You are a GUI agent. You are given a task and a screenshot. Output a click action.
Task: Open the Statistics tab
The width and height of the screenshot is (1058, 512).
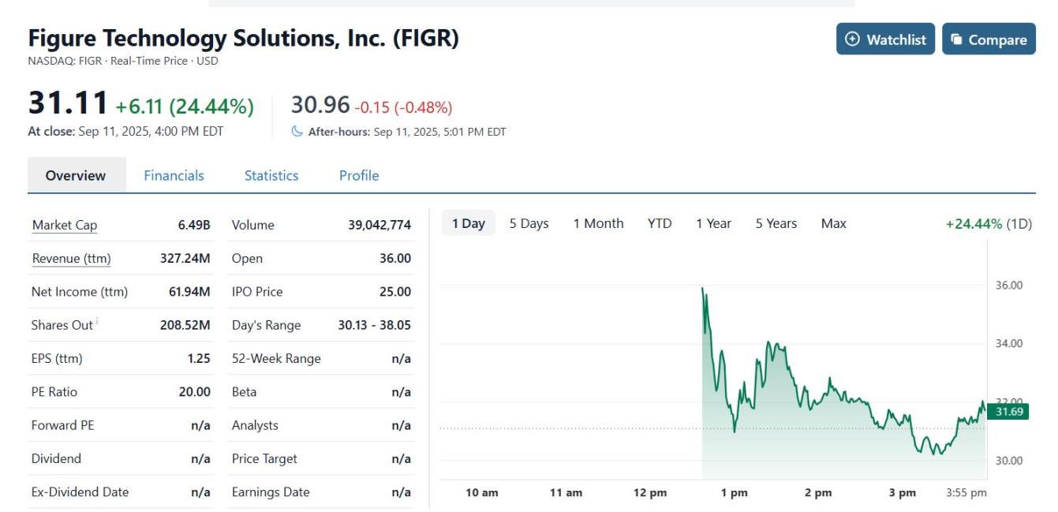pyautogui.click(x=271, y=175)
